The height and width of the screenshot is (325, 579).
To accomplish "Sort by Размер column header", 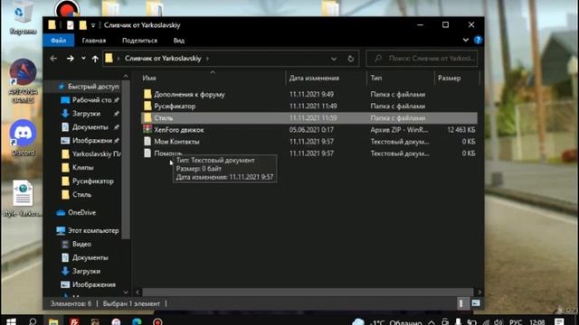I will coord(449,79).
